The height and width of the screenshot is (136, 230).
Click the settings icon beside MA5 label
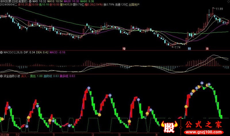[x=30, y=1]
